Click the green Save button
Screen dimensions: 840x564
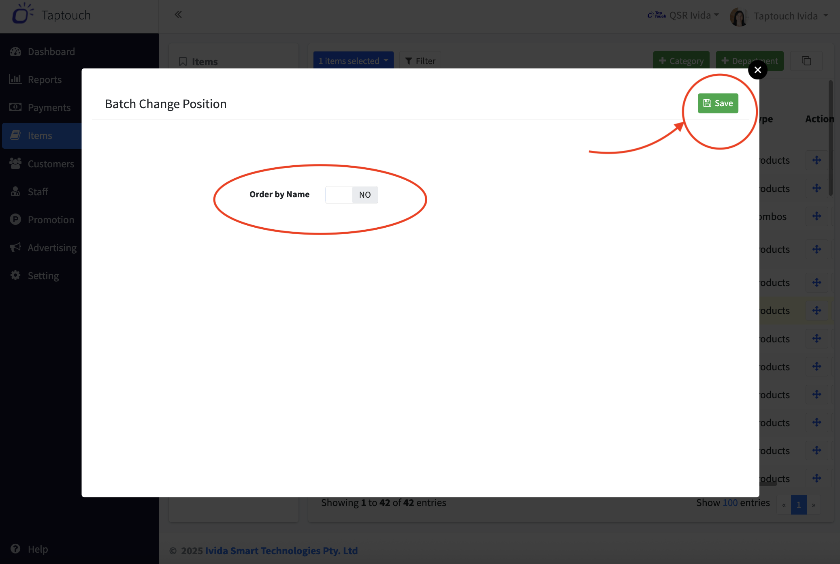click(718, 103)
